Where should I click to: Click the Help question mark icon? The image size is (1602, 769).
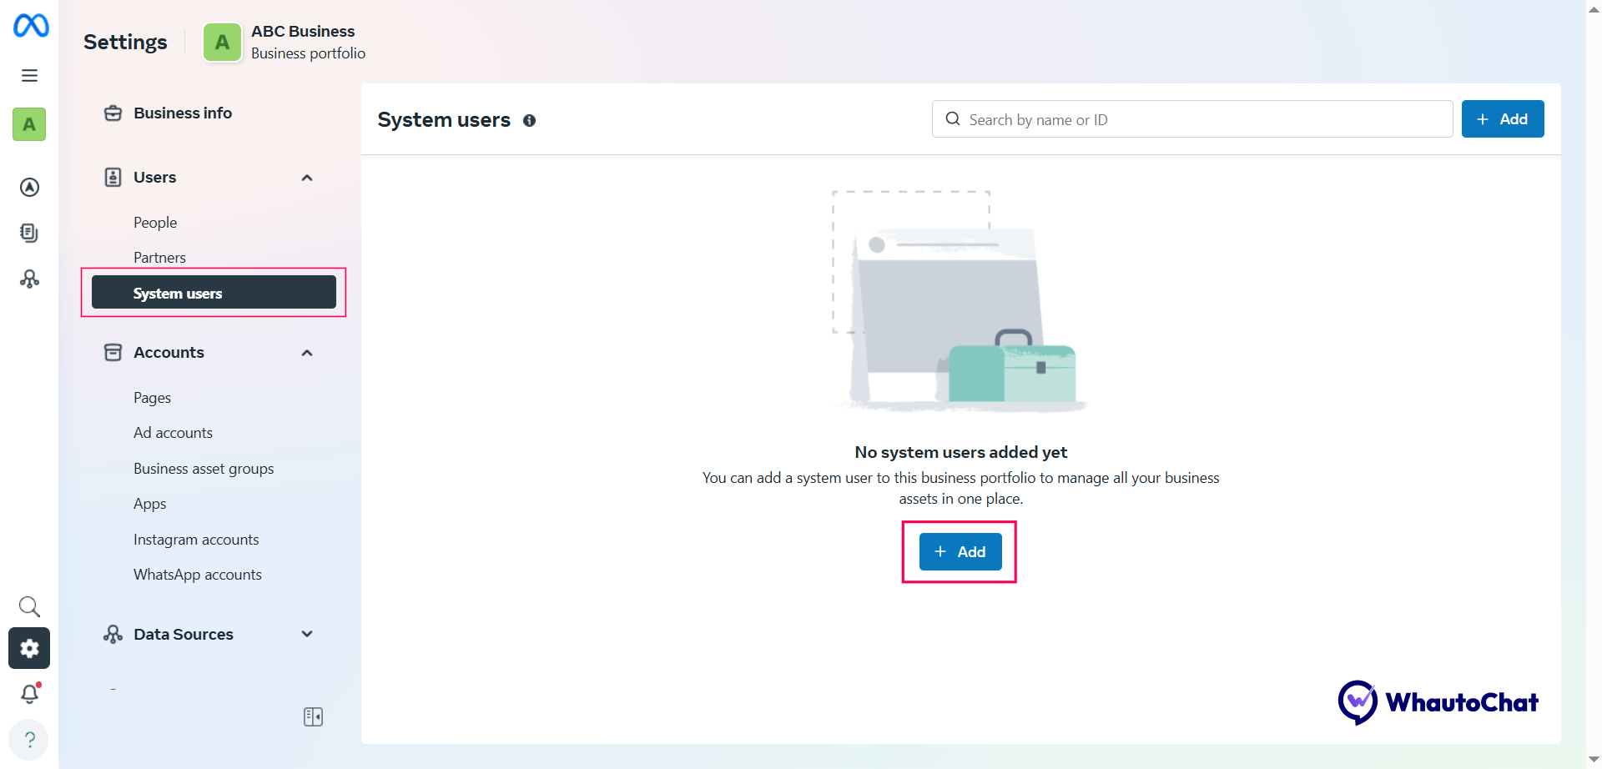[x=29, y=740]
